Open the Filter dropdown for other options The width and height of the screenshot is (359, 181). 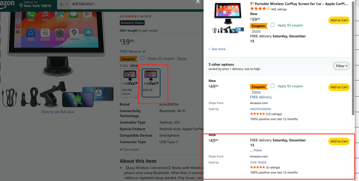(x=341, y=66)
